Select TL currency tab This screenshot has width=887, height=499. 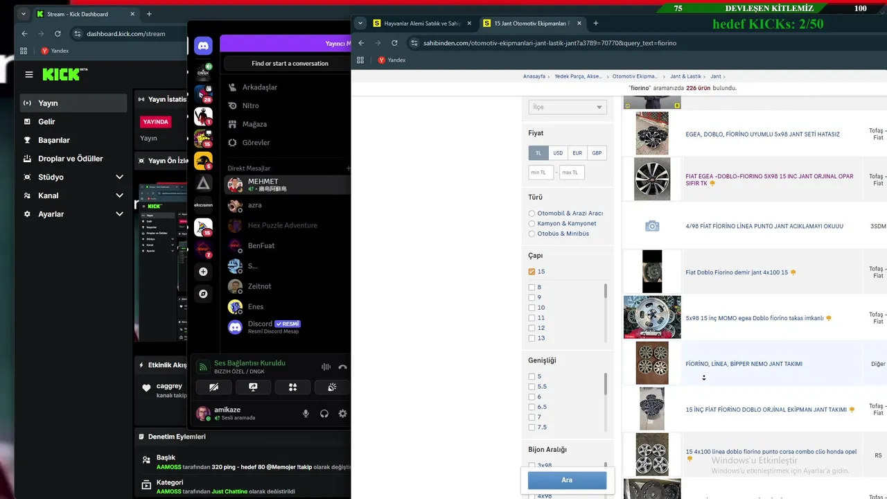click(538, 152)
